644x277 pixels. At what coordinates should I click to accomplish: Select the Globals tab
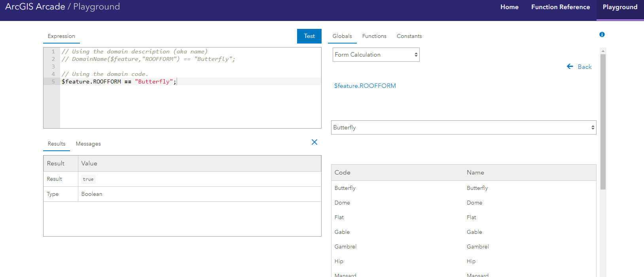click(342, 36)
